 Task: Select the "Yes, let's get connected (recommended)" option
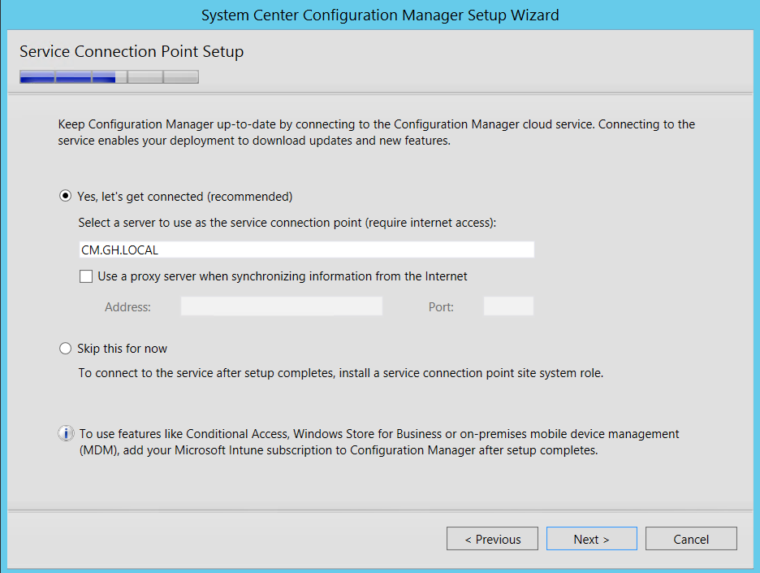tap(65, 196)
